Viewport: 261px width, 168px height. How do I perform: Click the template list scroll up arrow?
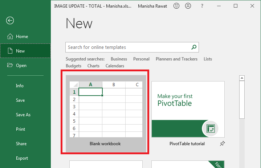tap(242, 78)
